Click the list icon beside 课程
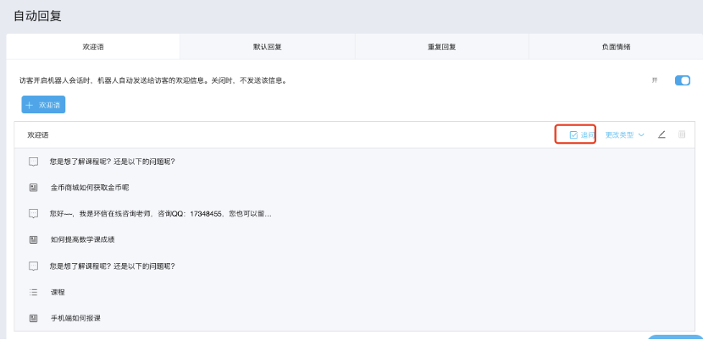Screen dimensions: 703x340 (34, 292)
